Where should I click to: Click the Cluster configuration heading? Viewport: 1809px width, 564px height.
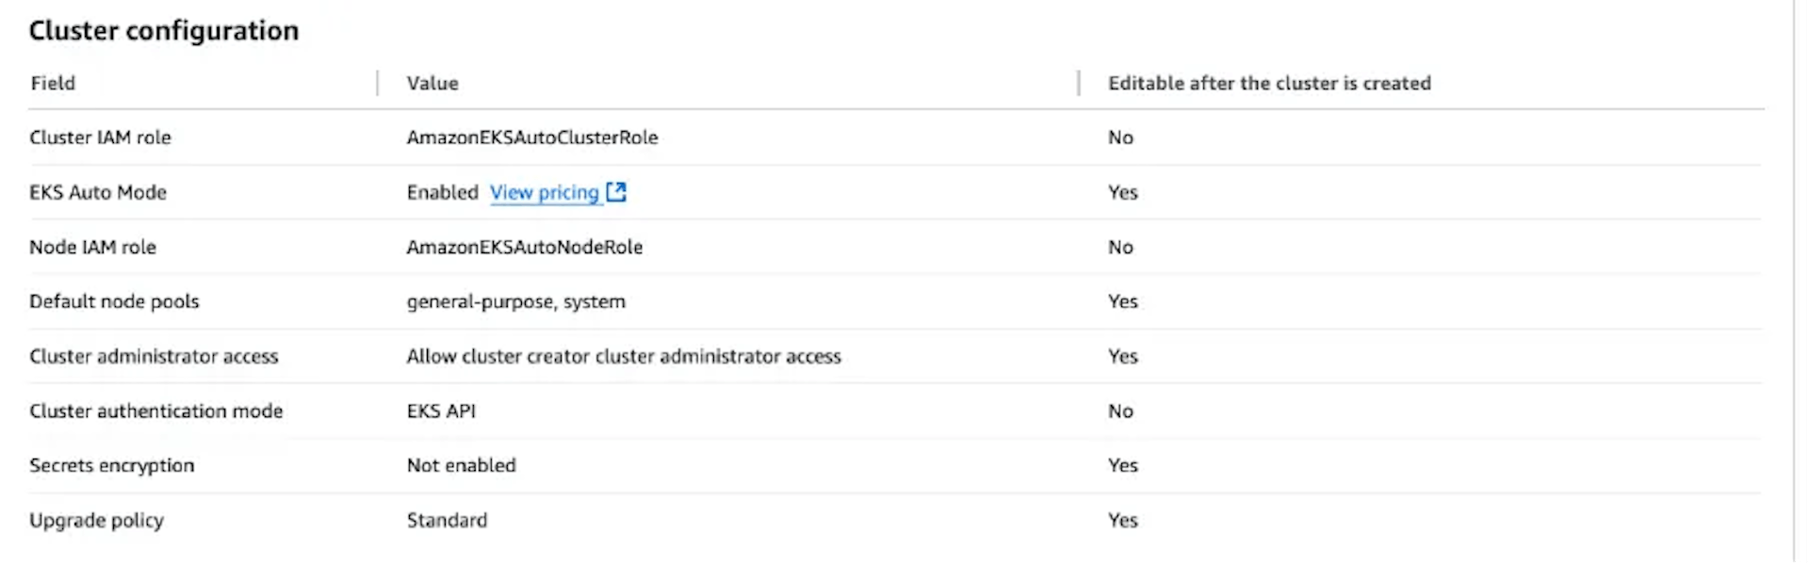164,31
